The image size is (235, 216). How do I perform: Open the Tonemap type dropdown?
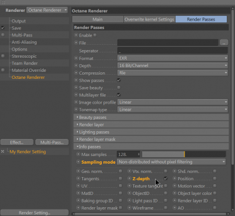coord(173,109)
